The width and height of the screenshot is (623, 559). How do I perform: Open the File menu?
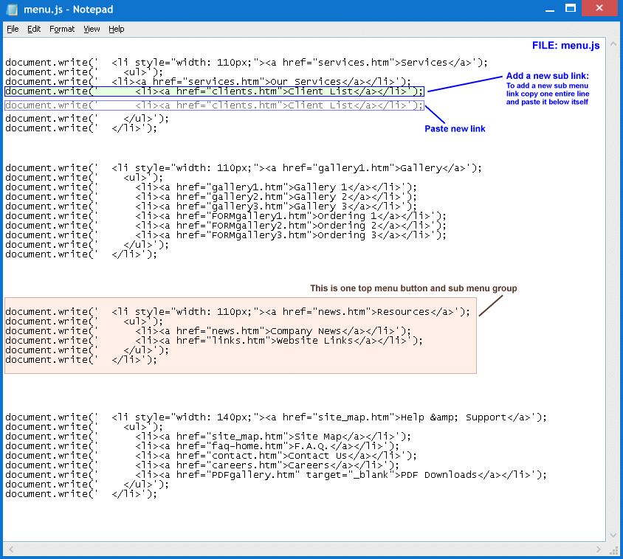click(x=13, y=29)
